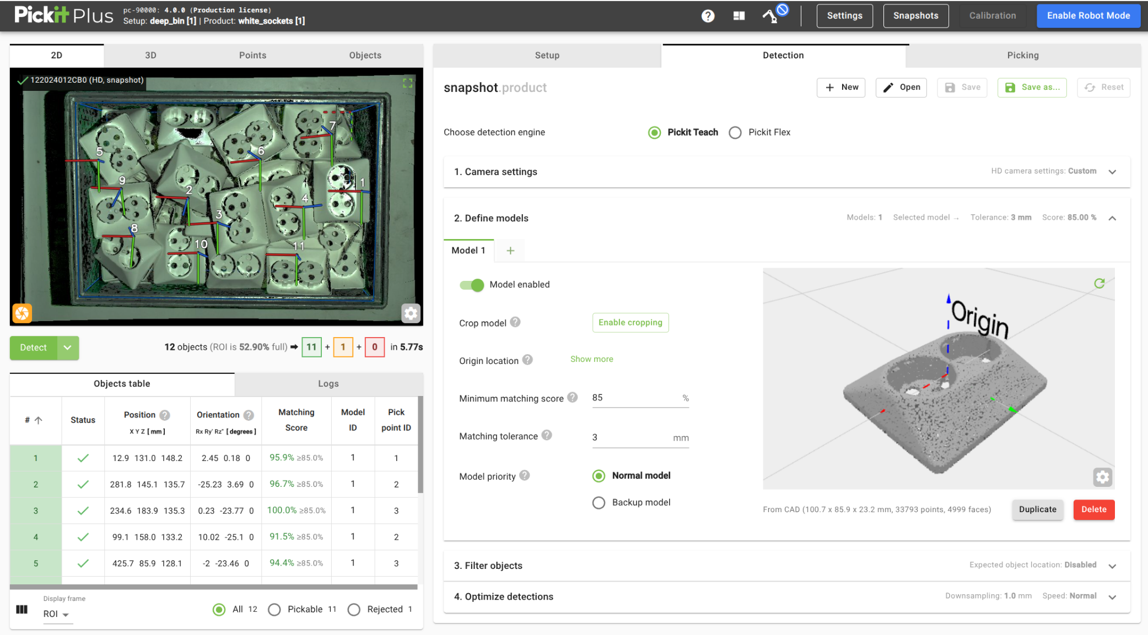Click the Show more link for Origin location

(x=591, y=359)
